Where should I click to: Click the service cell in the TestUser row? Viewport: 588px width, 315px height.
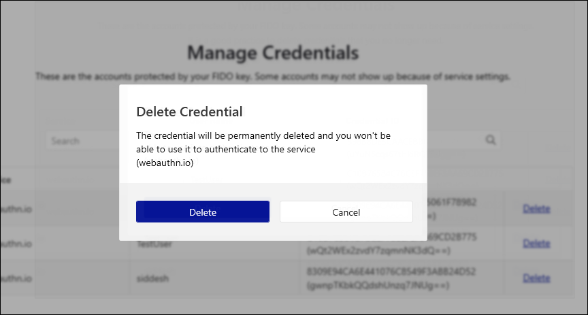(16, 243)
